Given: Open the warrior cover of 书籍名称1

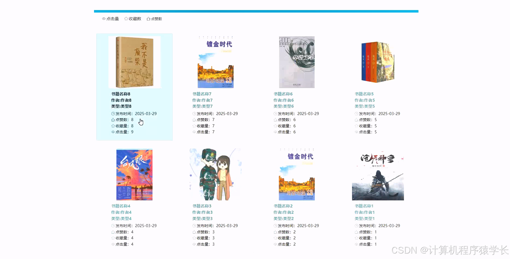Looking at the screenshot, I should pos(378,174).
